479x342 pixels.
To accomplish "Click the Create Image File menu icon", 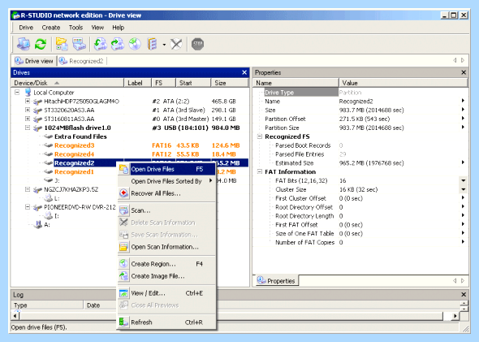I will point(123,276).
